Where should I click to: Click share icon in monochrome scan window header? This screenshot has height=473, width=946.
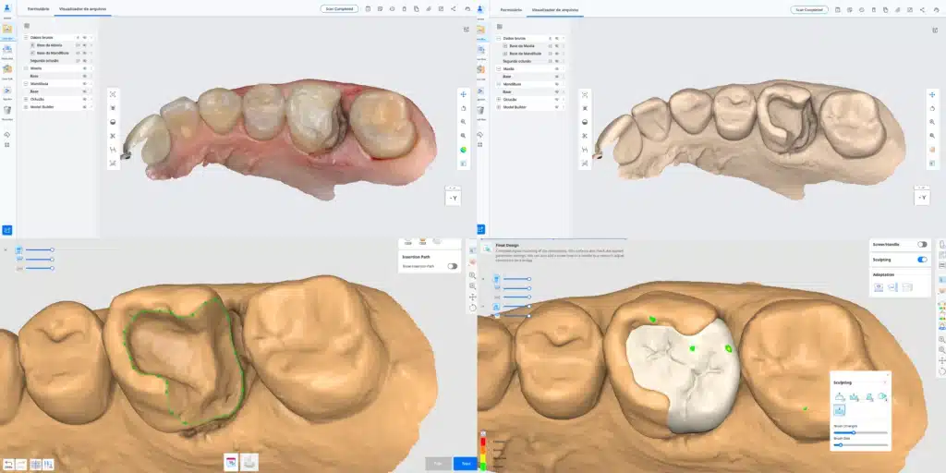(x=923, y=9)
